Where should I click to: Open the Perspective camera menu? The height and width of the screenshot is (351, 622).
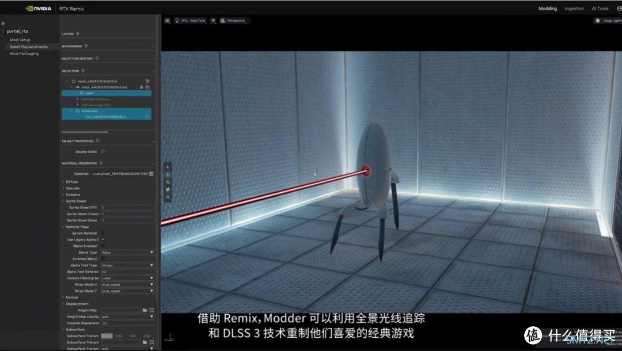coord(233,21)
